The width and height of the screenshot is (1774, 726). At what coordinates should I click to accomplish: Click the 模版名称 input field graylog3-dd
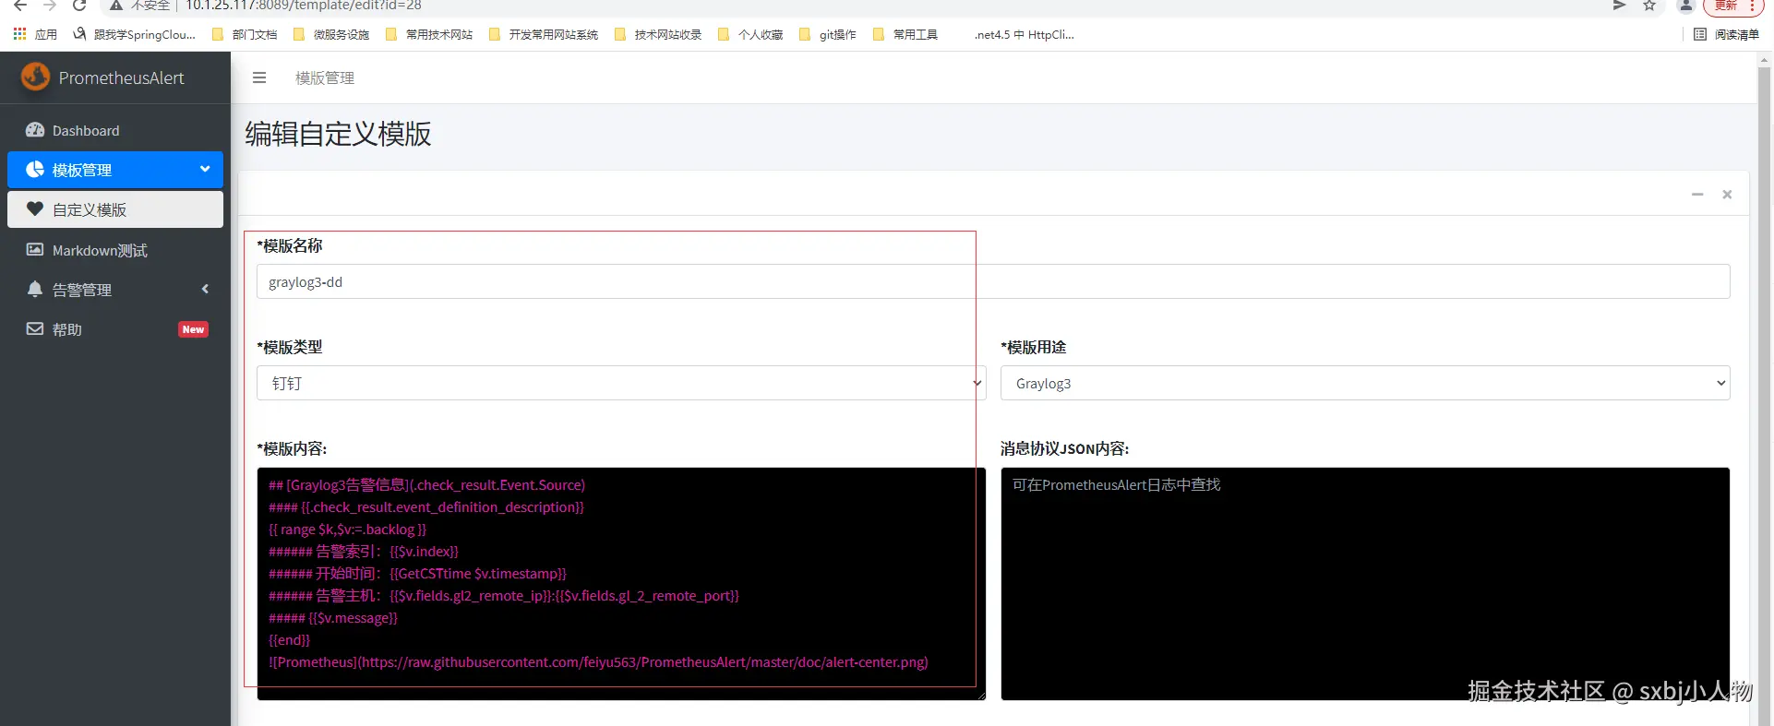tap(993, 281)
